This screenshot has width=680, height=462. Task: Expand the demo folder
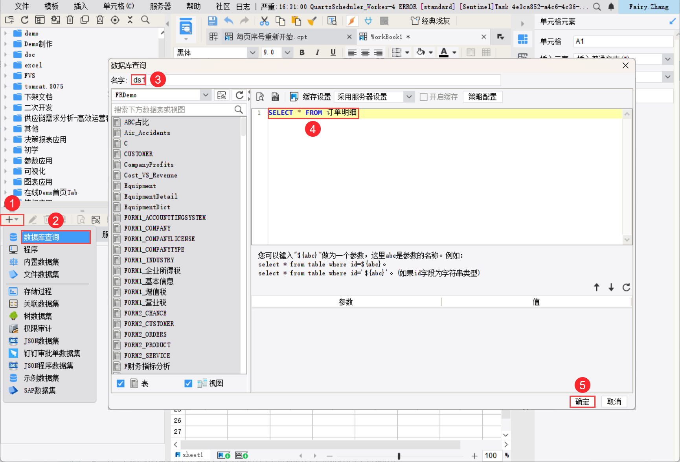(x=6, y=33)
